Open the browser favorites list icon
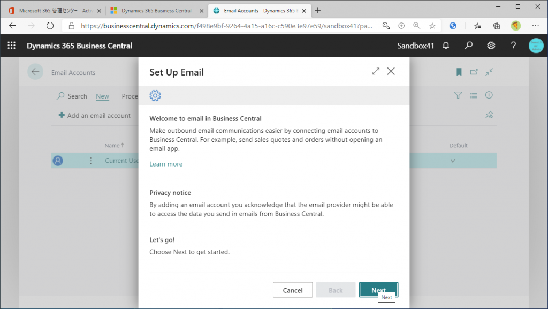 [477, 26]
